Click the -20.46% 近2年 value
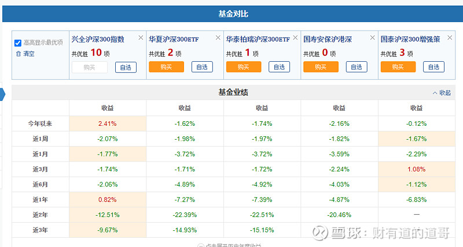Screen dimensions: 463x247 point(339,215)
